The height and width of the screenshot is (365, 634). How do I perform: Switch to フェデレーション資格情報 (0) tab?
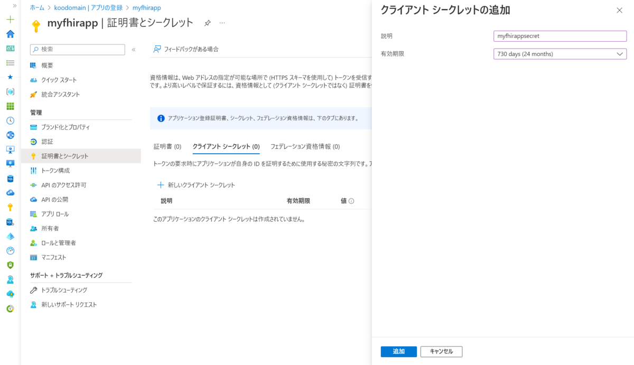tap(305, 146)
